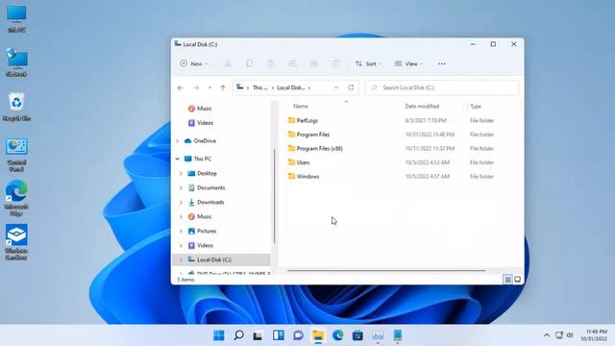Select the Recycle Bin desktop icon
This screenshot has height=346, width=615.
point(16,107)
